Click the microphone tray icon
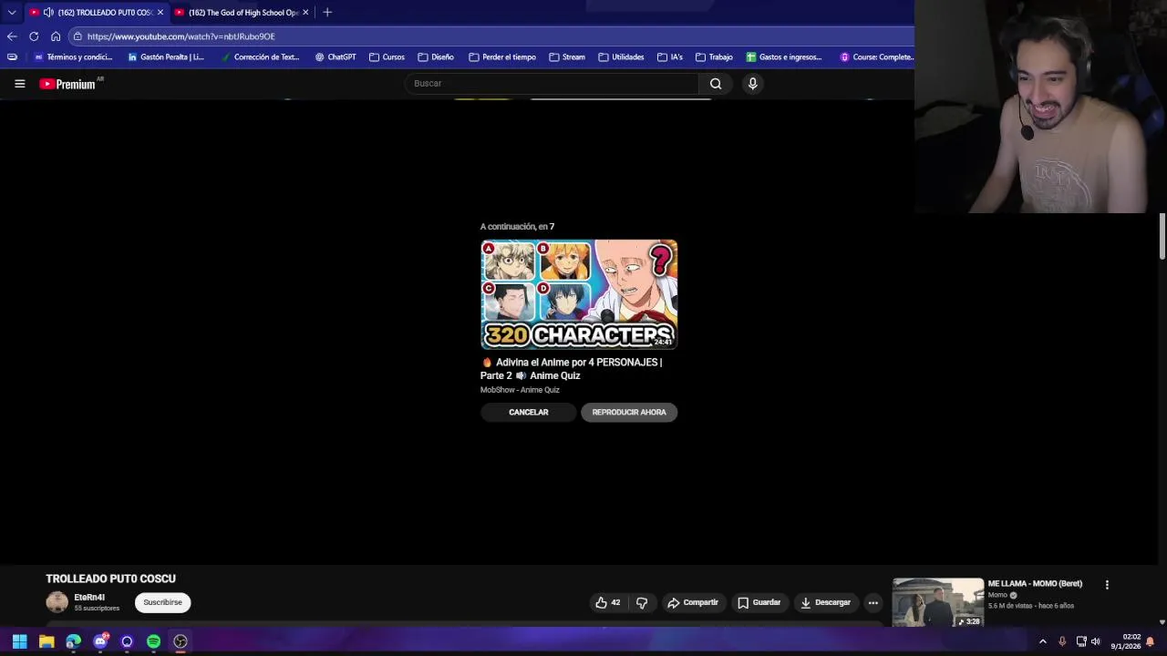1167x656 pixels. click(x=1062, y=641)
